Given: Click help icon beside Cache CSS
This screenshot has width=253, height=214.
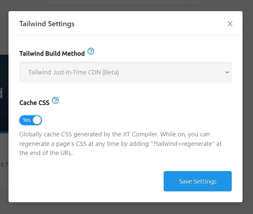Looking at the screenshot, I should (55, 101).
